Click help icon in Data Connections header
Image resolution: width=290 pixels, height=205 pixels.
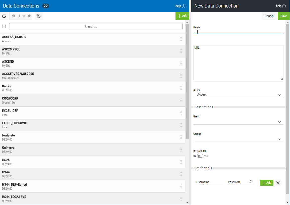[x=183, y=6]
